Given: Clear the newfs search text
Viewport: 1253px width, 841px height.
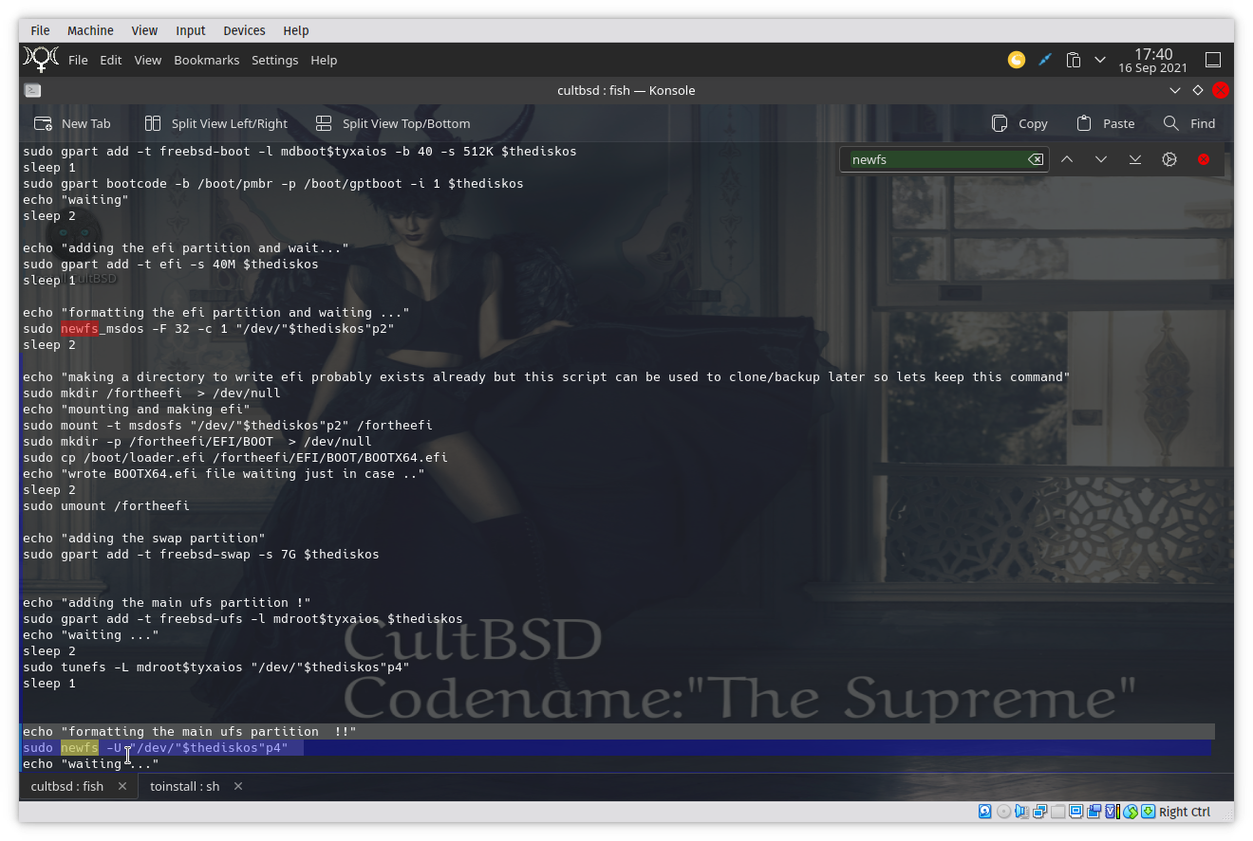Looking at the screenshot, I should tap(1036, 159).
